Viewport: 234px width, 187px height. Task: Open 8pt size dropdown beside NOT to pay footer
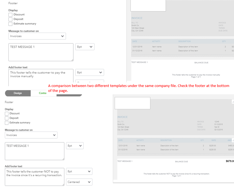[x=79, y=171]
